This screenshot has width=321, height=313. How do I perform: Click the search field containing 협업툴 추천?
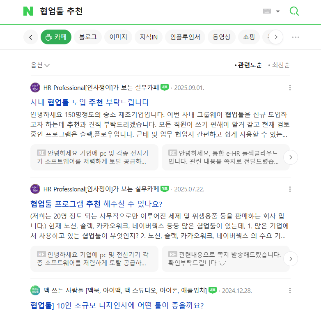click(x=148, y=11)
